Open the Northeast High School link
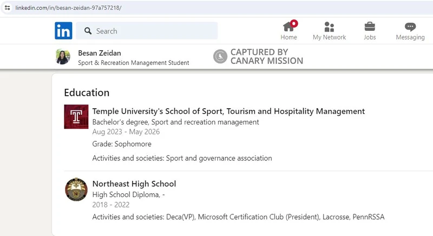This screenshot has height=236, width=433. (x=134, y=184)
